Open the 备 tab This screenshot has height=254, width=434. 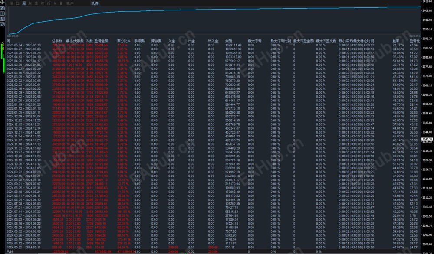point(61,3)
